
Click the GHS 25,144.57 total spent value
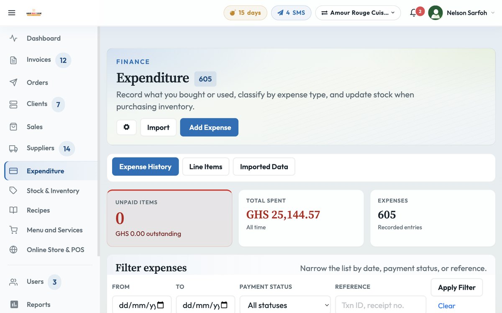click(283, 215)
